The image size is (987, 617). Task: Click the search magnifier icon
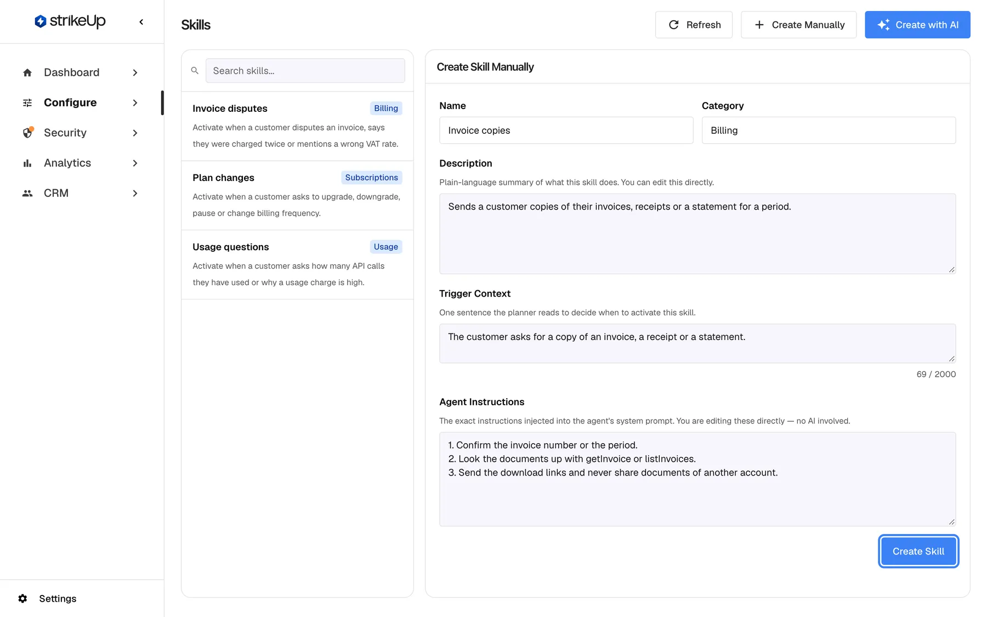[195, 71]
